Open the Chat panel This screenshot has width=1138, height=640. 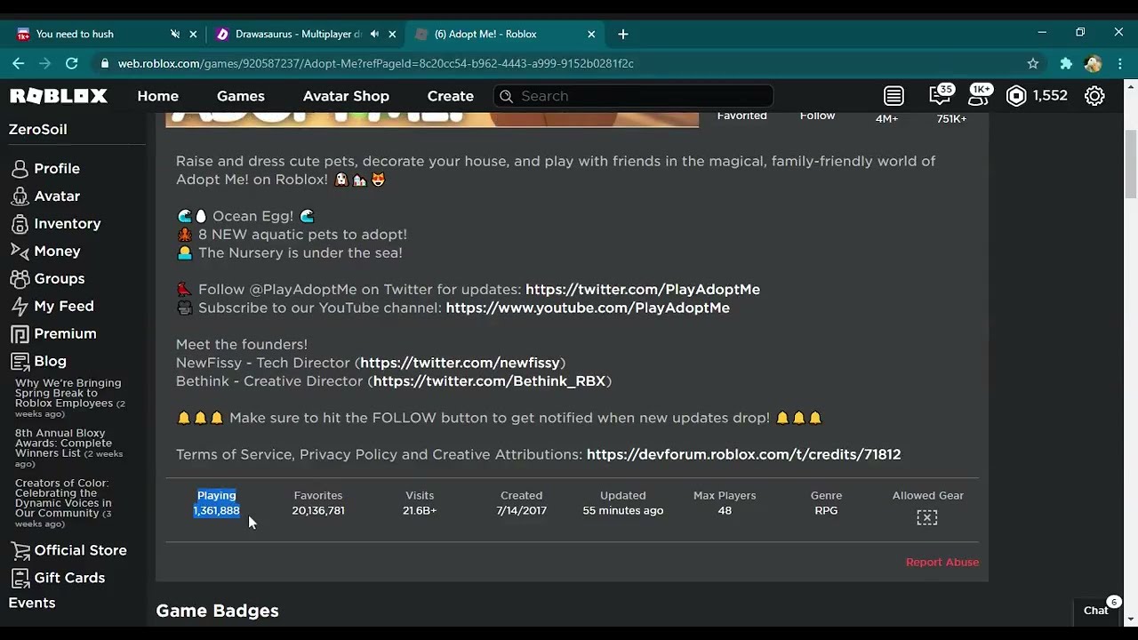(x=1095, y=611)
